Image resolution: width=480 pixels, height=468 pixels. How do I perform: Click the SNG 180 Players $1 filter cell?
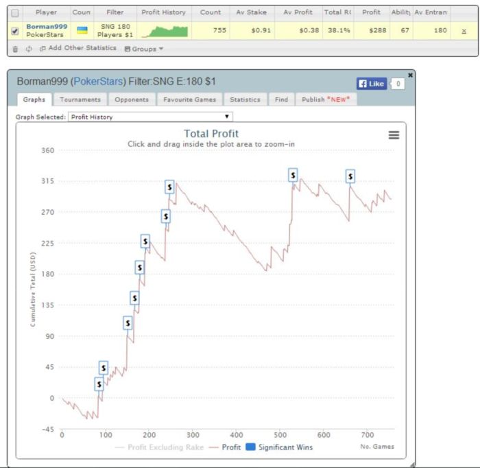click(115, 31)
